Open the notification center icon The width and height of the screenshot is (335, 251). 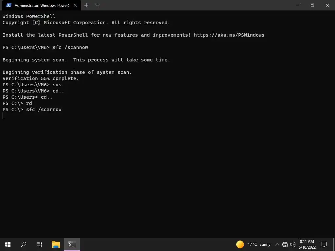point(324,244)
